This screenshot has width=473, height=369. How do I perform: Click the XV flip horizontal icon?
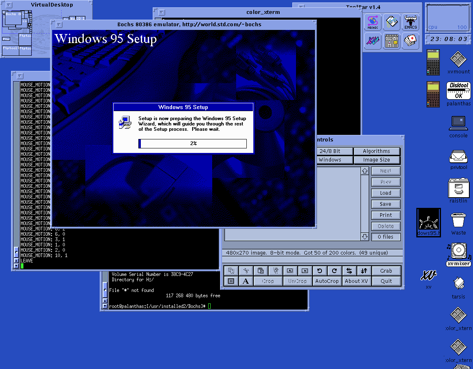(x=349, y=271)
